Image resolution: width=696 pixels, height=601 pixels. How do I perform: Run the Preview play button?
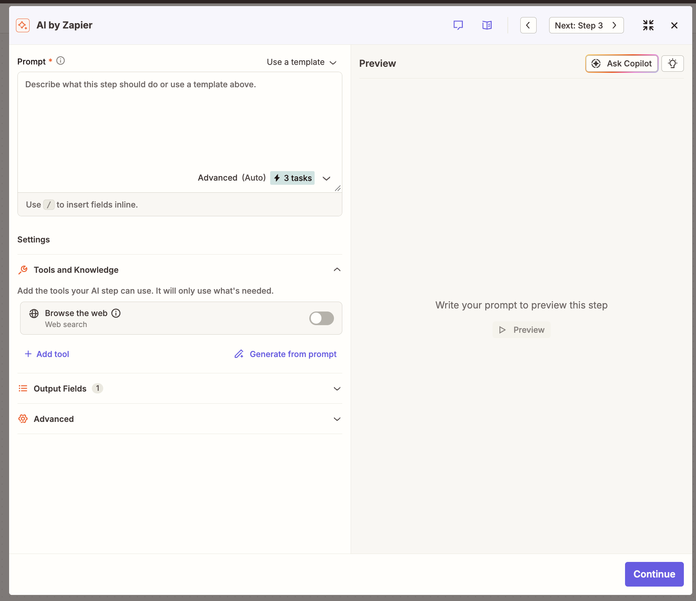coord(521,330)
